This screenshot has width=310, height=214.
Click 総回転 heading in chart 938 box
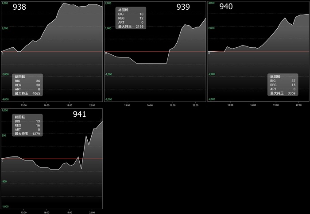pos(20,76)
